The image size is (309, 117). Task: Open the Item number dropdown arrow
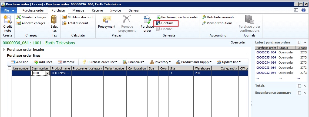coord(48,73)
